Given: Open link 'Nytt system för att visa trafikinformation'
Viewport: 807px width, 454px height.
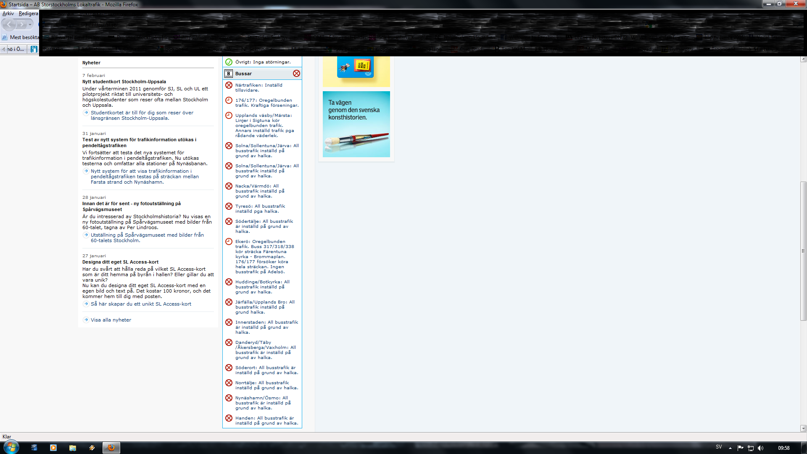Looking at the screenshot, I should click(145, 177).
